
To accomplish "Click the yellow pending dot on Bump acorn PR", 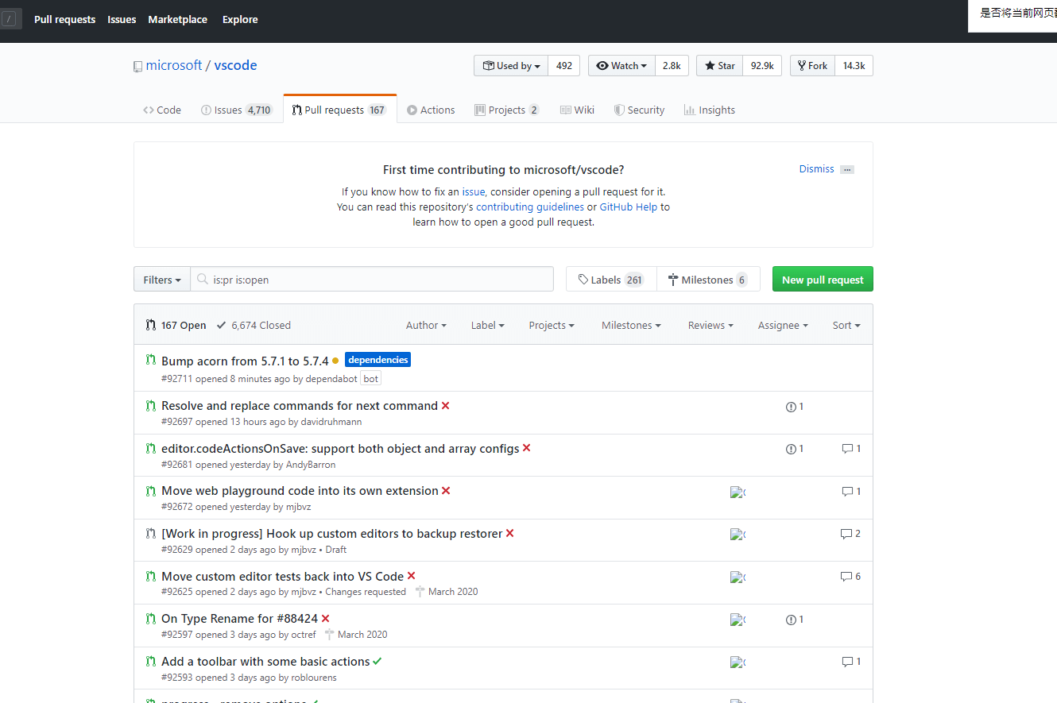I will (335, 361).
